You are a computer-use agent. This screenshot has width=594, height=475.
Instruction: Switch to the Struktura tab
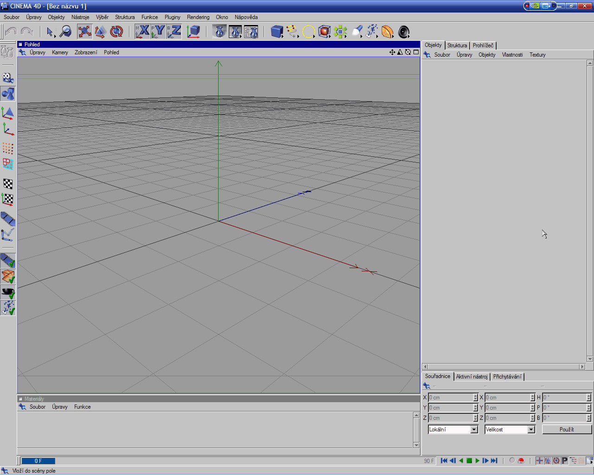[457, 45]
